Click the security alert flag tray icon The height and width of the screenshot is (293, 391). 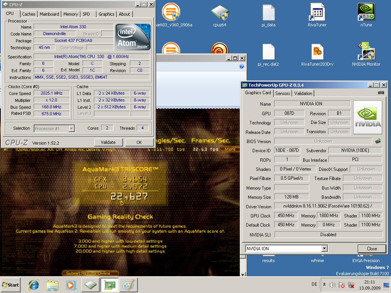[x=342, y=285]
